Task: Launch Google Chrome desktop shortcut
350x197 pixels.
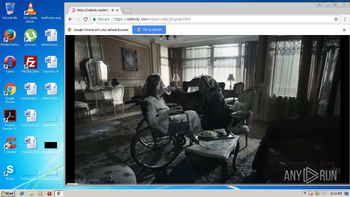Action: (x=10, y=93)
